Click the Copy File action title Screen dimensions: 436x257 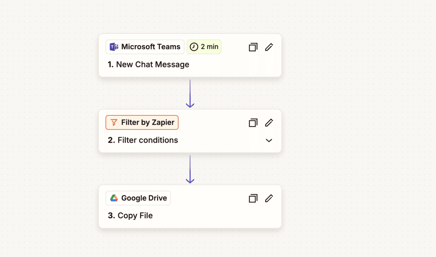[x=131, y=216]
